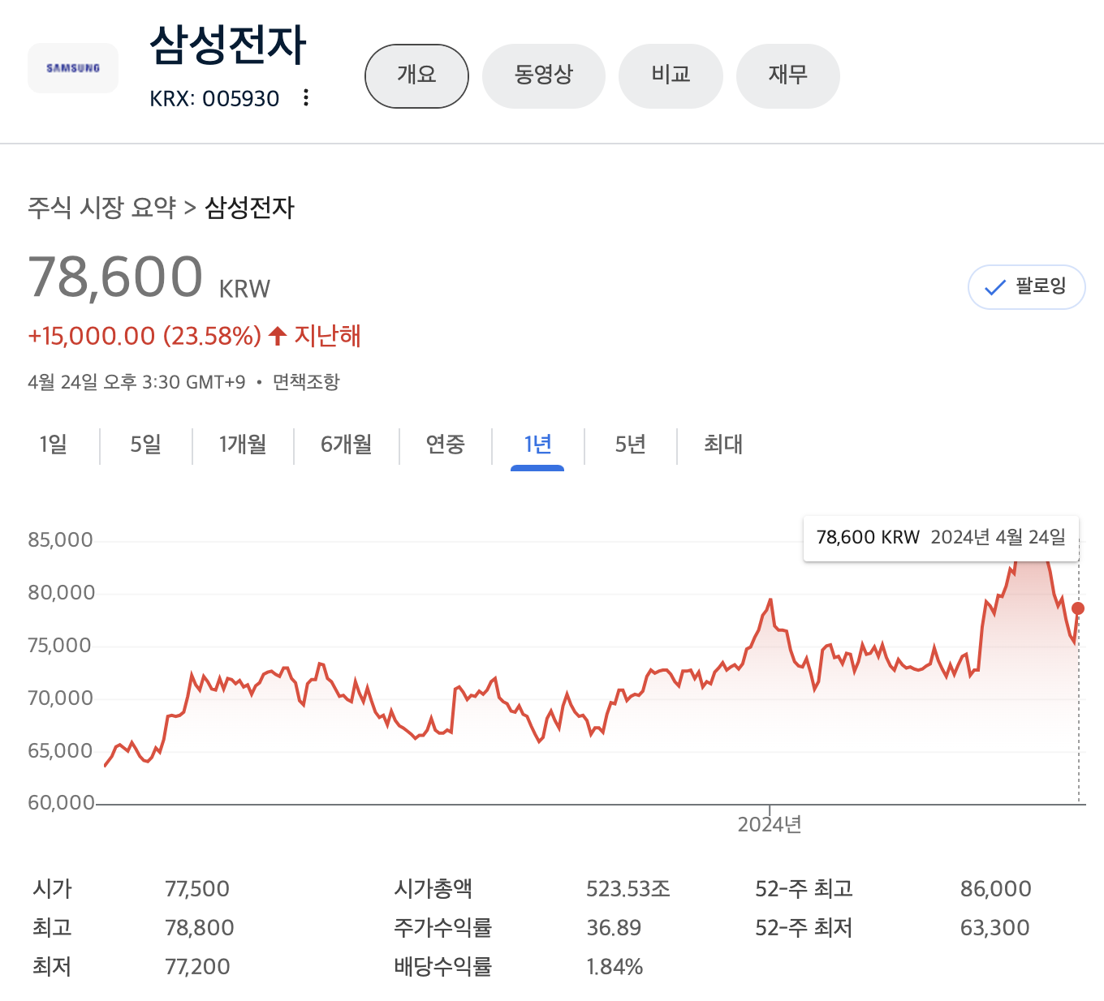Toggle the 팔로잉 follow button
Viewport: 1104px width, 1001px height.
coord(1027,287)
